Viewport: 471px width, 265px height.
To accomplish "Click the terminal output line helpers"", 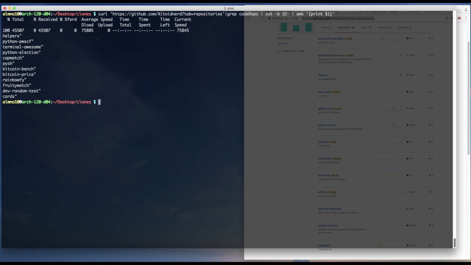I will pos(12,36).
